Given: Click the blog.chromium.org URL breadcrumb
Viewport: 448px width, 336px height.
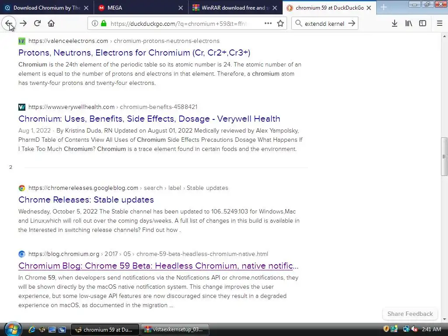Looking at the screenshot, I should tap(148, 254).
